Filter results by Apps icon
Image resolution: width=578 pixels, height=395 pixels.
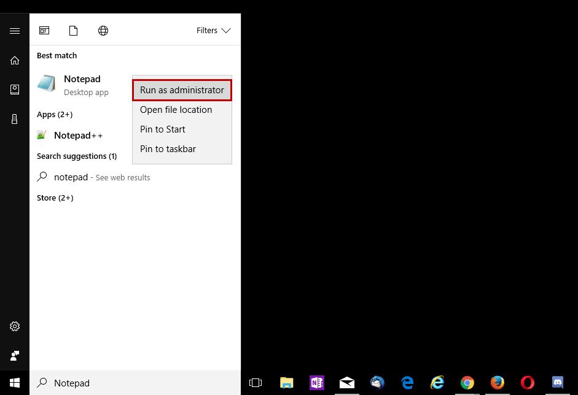44,31
